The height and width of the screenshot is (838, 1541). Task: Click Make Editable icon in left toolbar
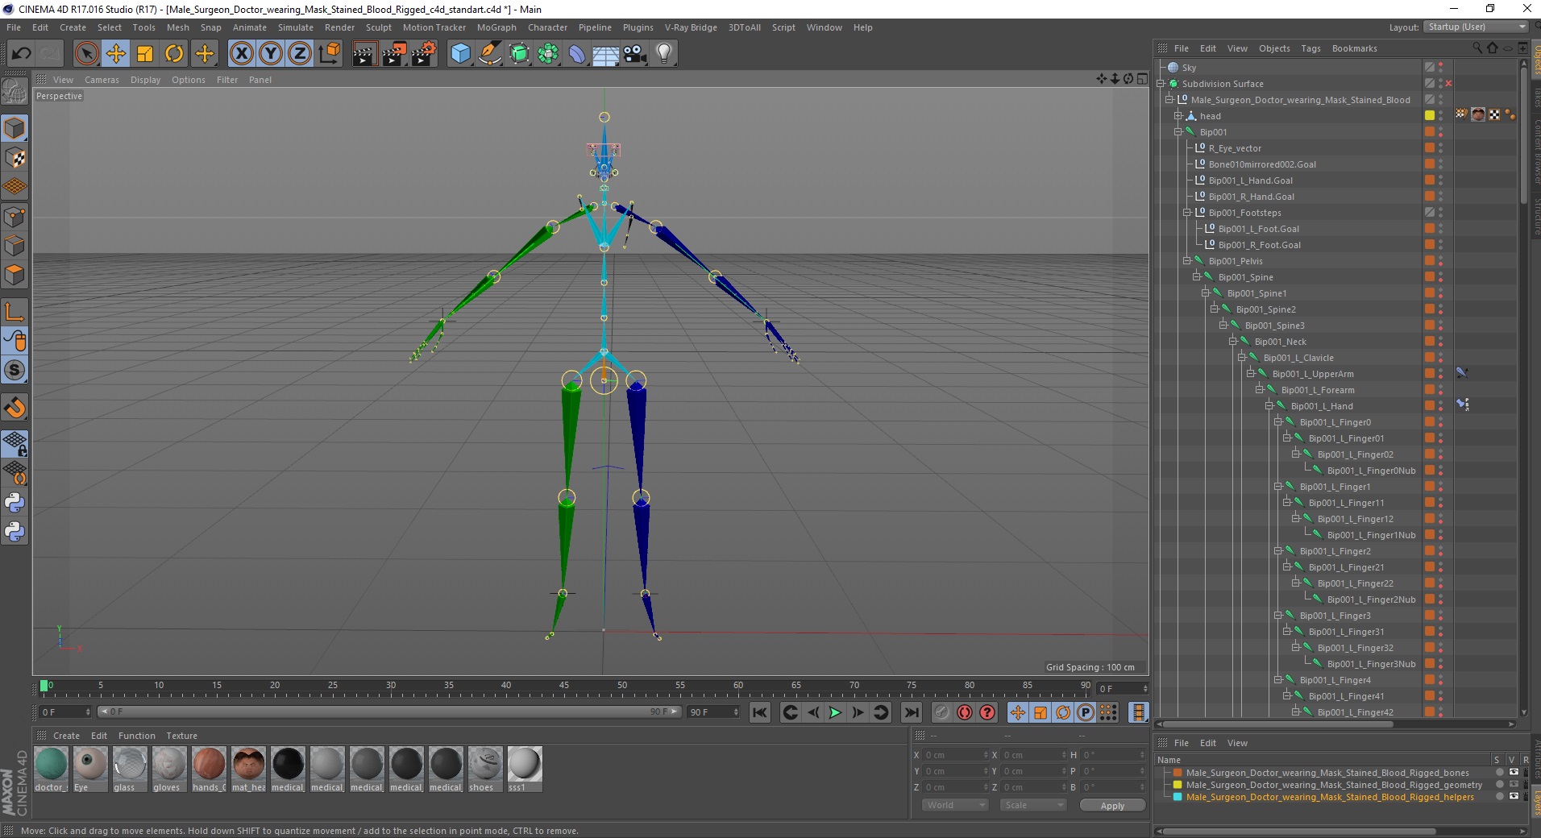coord(15,92)
